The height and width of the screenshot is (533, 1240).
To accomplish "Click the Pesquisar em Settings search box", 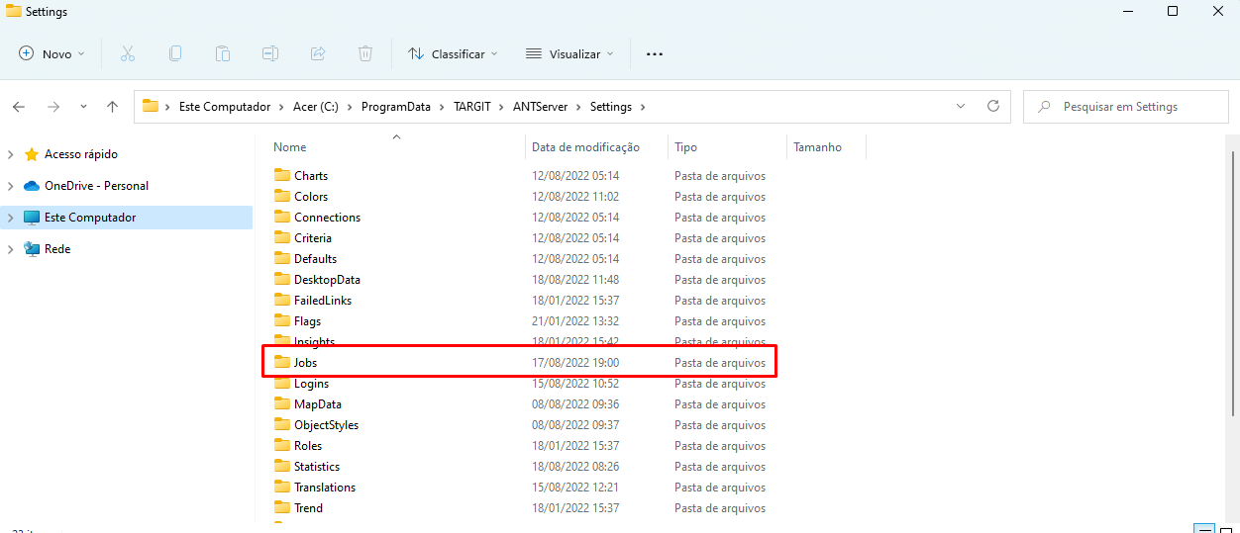I will coord(1124,107).
